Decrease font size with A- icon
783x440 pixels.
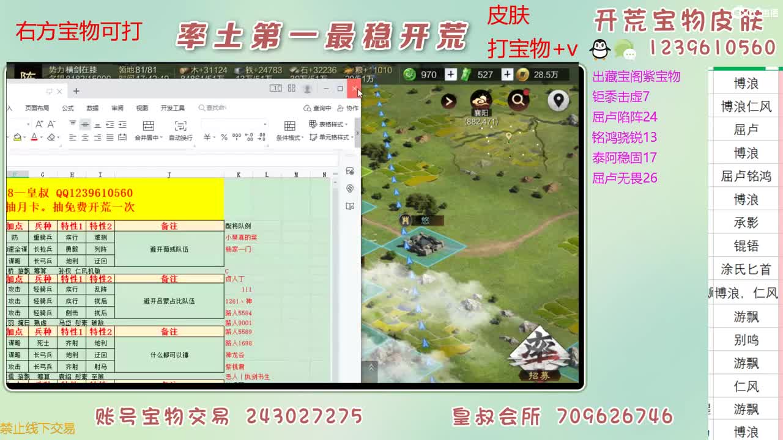[x=51, y=124]
